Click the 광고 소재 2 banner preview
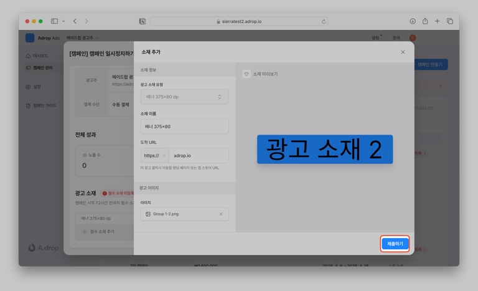 point(325,150)
